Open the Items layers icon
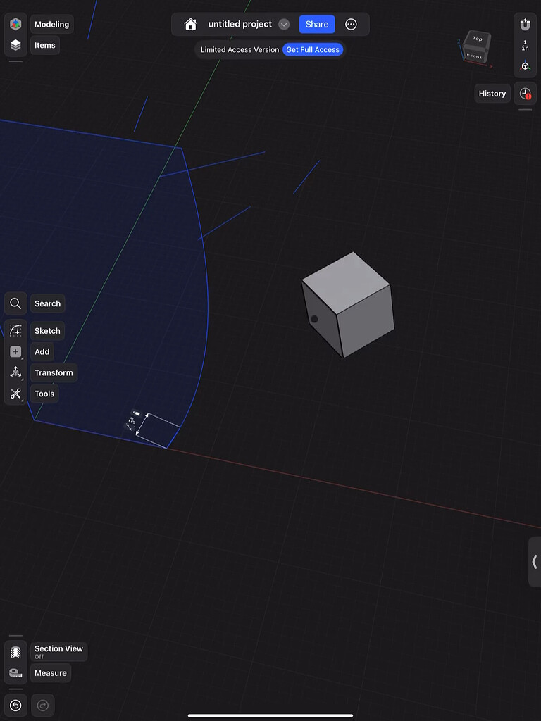Image resolution: width=541 pixels, height=721 pixels. (x=15, y=45)
